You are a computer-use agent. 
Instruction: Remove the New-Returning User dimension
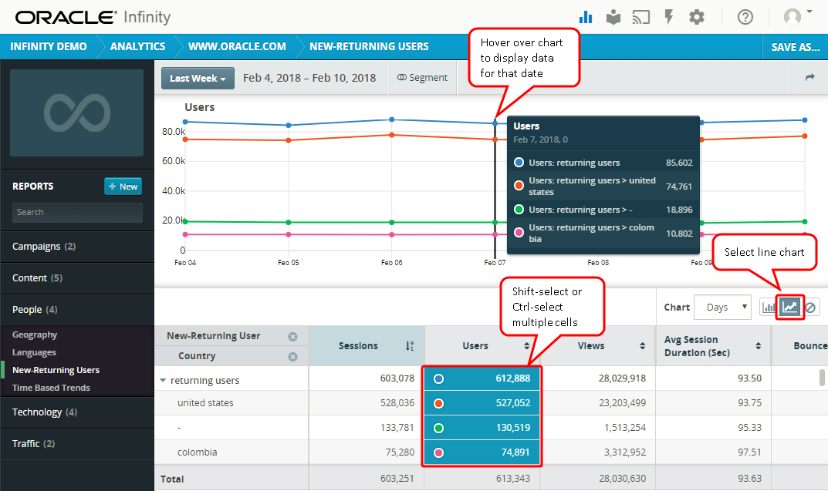(x=292, y=337)
